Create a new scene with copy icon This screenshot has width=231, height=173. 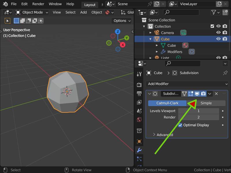tap(157, 4)
